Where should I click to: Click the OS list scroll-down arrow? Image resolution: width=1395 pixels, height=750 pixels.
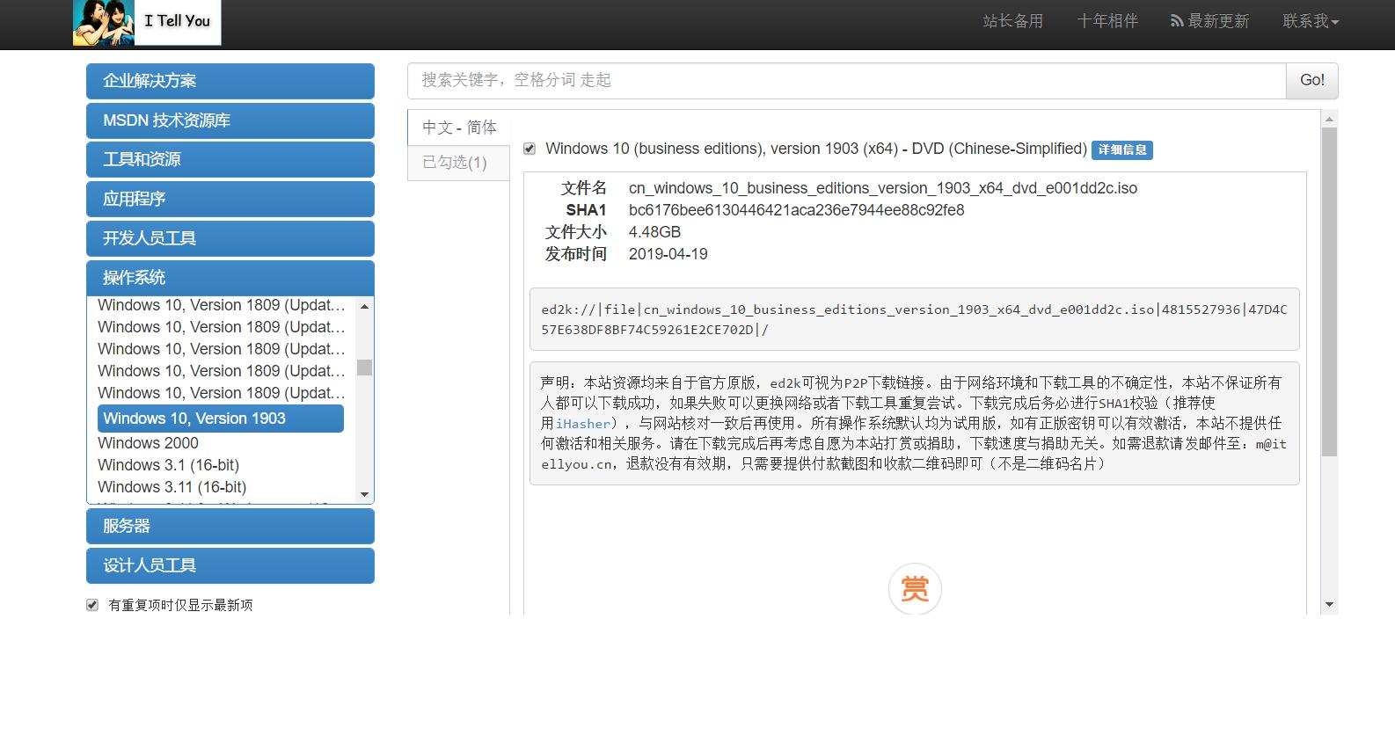364,495
